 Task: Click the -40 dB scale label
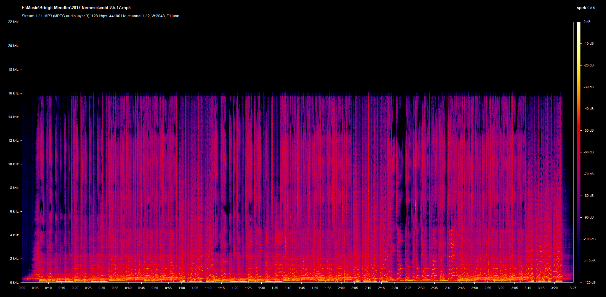tap(588, 109)
